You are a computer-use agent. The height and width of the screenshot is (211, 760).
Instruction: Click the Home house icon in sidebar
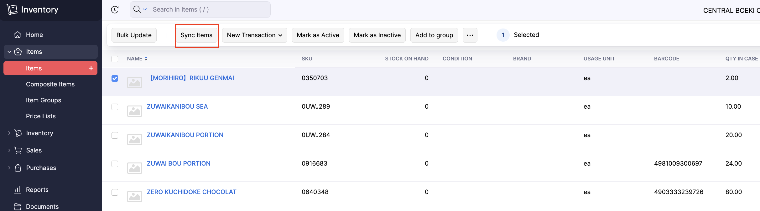pyautogui.click(x=18, y=35)
